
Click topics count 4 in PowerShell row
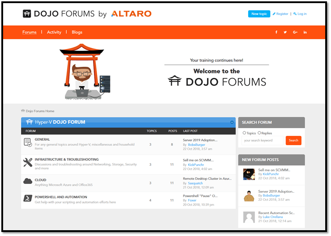point(150,200)
